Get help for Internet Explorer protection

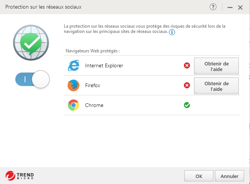click(216, 66)
